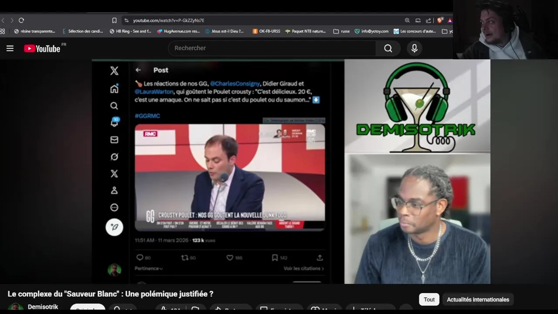The height and width of the screenshot is (314, 558).
Task: Open the 'OK-FB-URSS' bookmark
Action: (x=266, y=31)
